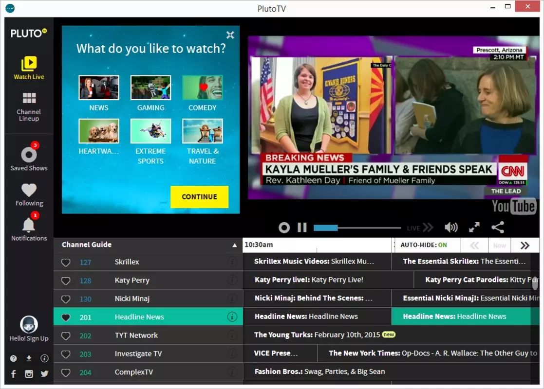Open the Instagram icon
544x389 pixels.
click(x=29, y=374)
